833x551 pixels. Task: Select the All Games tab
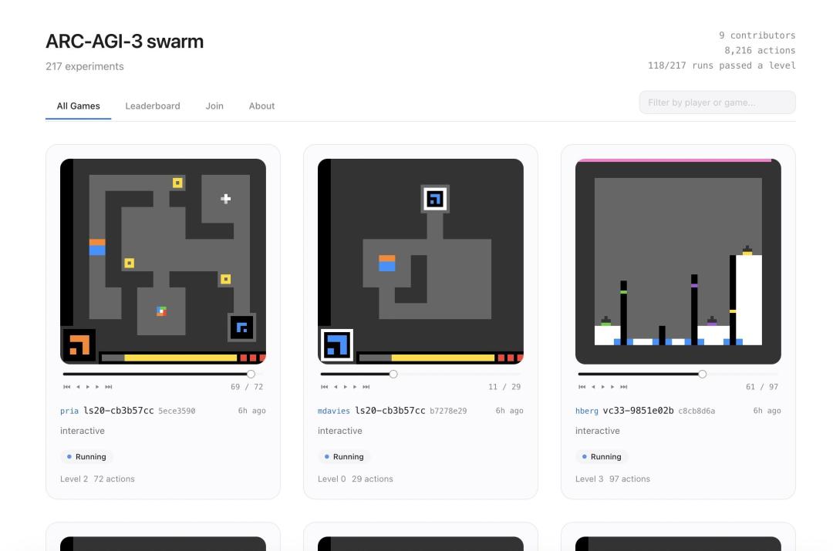[x=78, y=106]
